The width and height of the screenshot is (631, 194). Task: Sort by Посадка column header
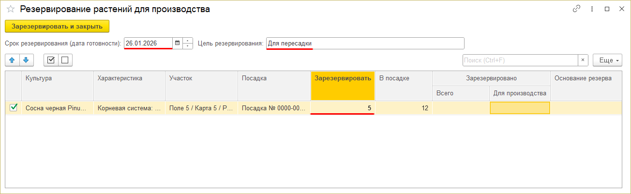tap(274, 86)
